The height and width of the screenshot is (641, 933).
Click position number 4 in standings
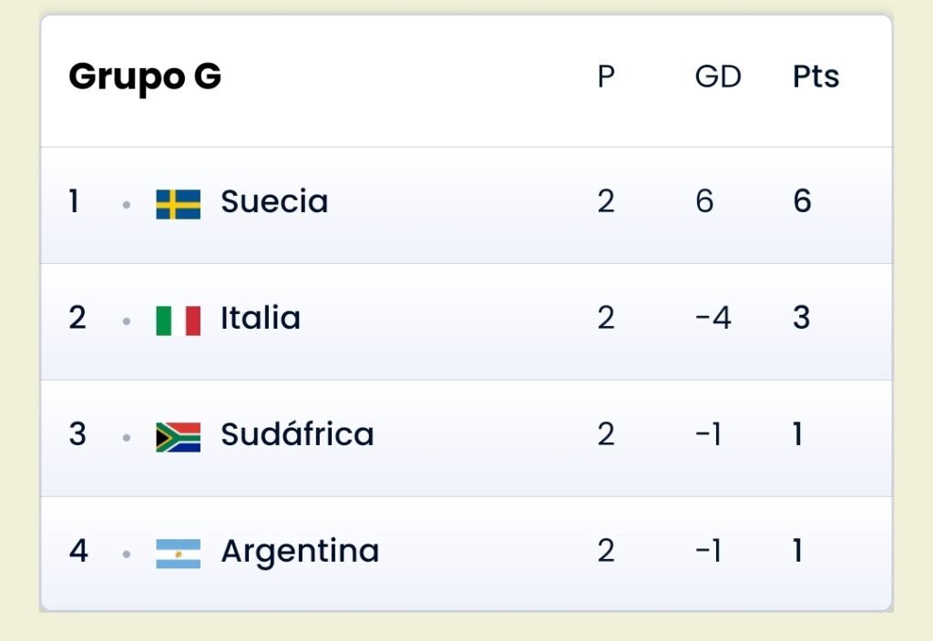coord(78,551)
